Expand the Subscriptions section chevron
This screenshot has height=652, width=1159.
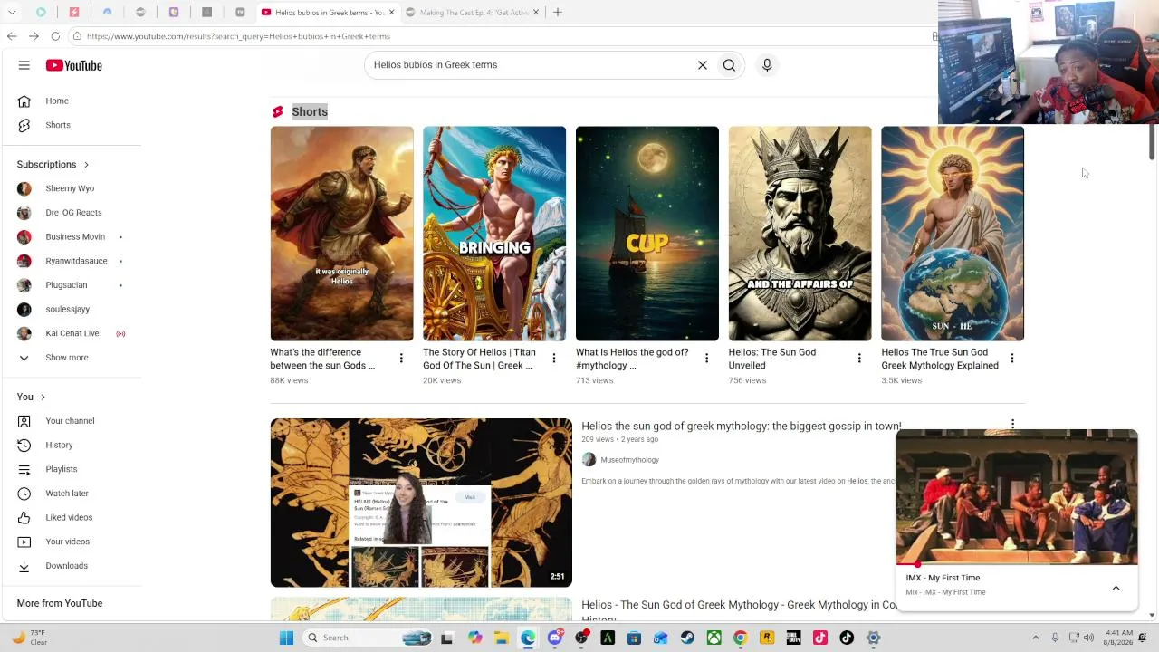[x=86, y=165]
